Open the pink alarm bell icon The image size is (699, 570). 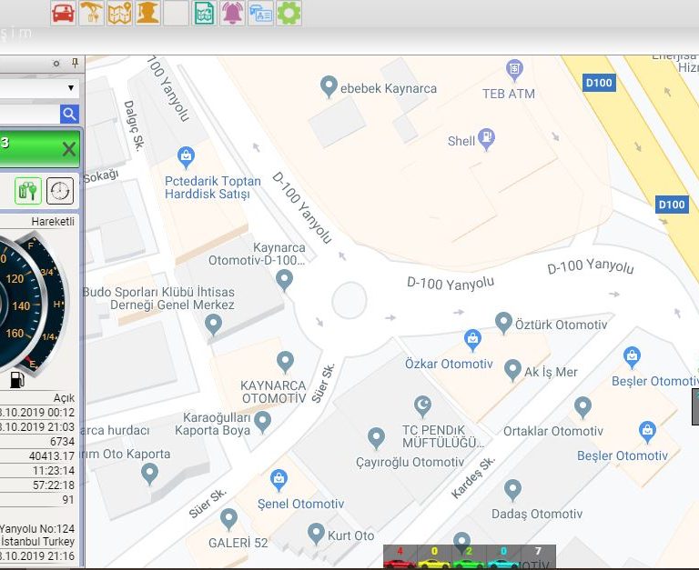[232, 13]
